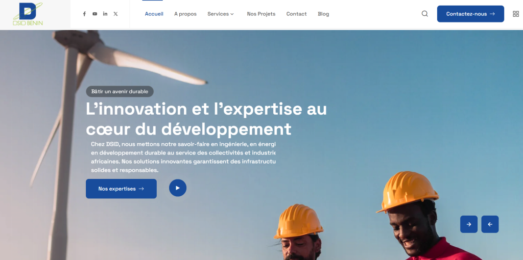
Task: Click the Contactez-nous button
Action: 470,14
